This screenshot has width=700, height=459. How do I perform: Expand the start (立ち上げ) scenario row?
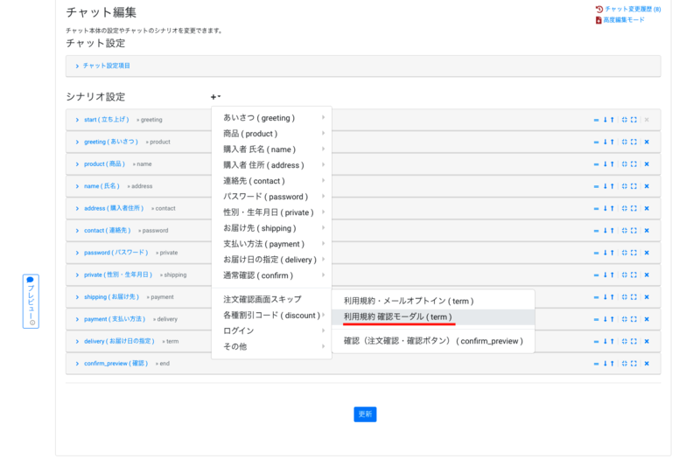point(106,120)
